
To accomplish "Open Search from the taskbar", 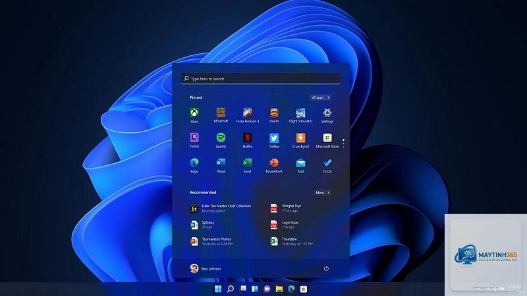I will click(231, 289).
